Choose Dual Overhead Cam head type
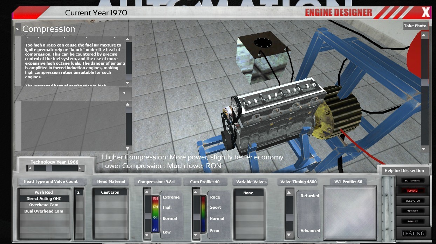The height and width of the screenshot is (244, 436). (44, 211)
